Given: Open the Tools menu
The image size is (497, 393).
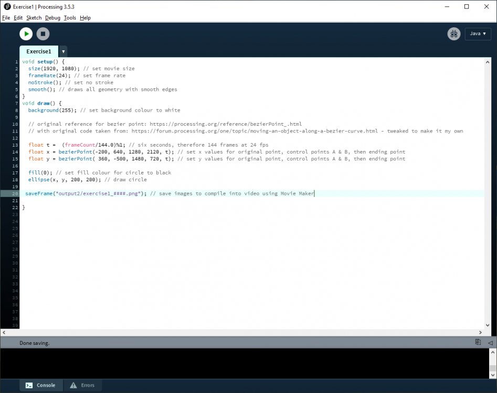Looking at the screenshot, I should pyautogui.click(x=70, y=18).
